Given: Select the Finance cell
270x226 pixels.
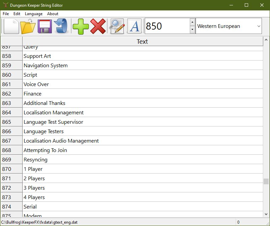Looking at the screenshot, I should coord(143,93).
